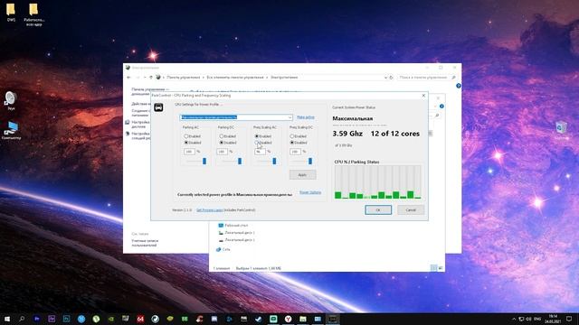This screenshot has width=579, height=325.
Task: Click 'Панель управления' in the breadcrumb
Action: [183, 78]
